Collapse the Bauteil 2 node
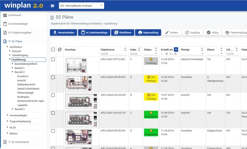The width and height of the screenshot is (247, 149). click(12, 72)
